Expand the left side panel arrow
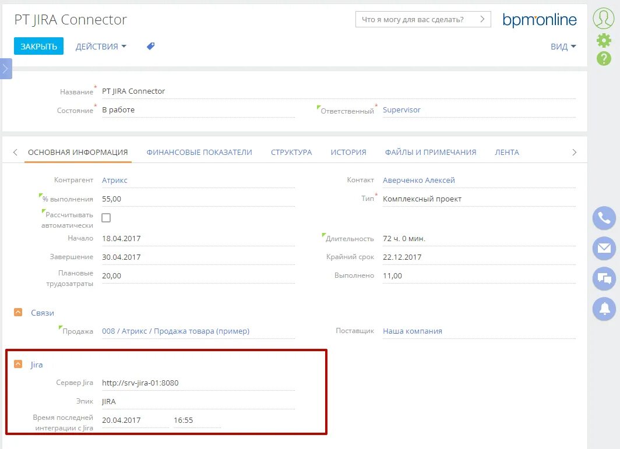 point(6,69)
